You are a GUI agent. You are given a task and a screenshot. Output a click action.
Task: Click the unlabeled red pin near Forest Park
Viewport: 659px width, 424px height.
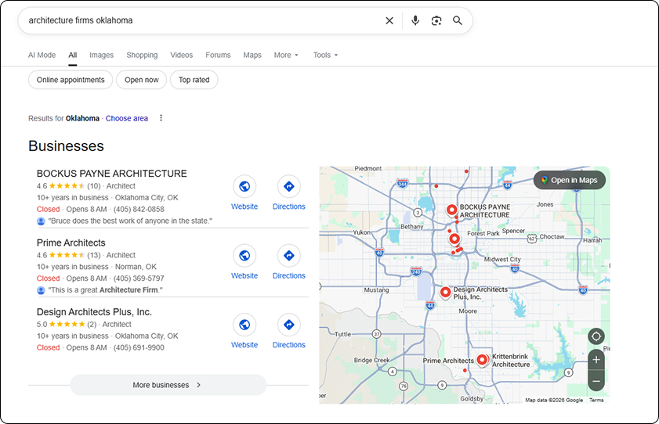454,239
